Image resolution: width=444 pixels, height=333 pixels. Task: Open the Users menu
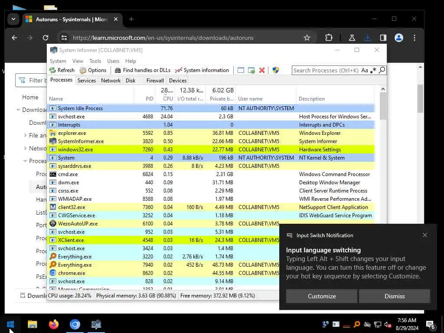point(113,61)
